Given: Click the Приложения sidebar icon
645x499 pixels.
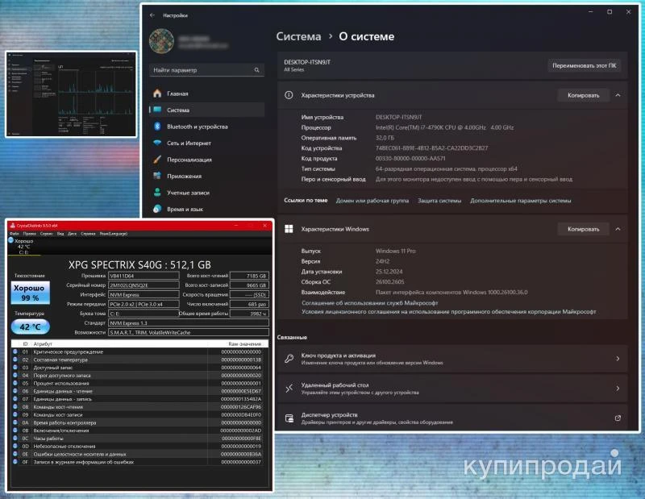Looking at the screenshot, I should point(157,176).
